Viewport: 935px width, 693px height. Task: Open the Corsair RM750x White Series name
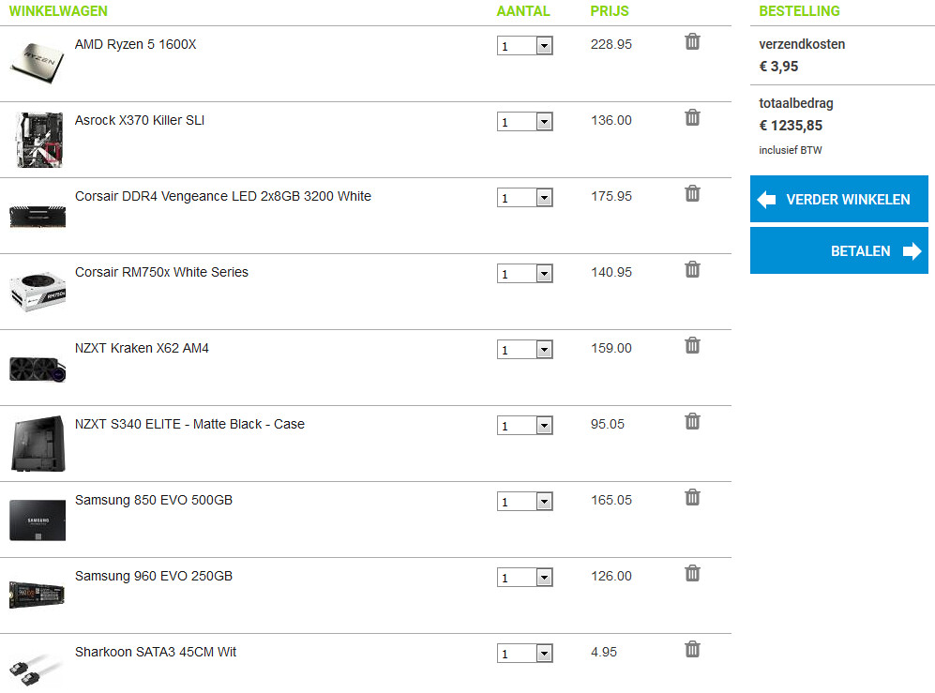pyautogui.click(x=161, y=272)
